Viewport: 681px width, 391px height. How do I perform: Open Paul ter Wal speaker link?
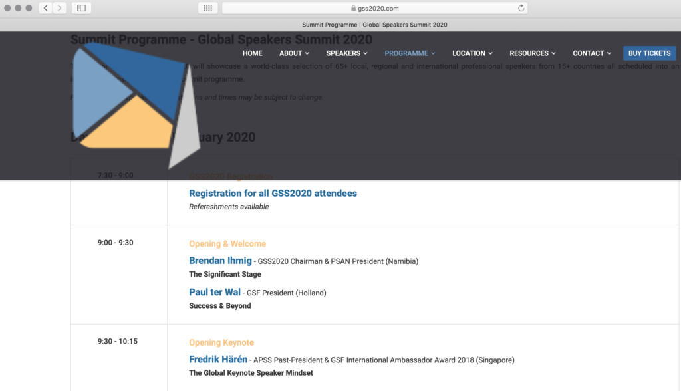coord(215,293)
